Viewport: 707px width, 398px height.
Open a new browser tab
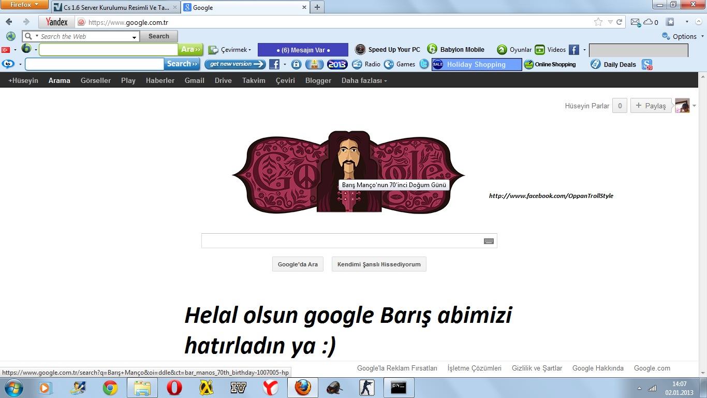(317, 7)
